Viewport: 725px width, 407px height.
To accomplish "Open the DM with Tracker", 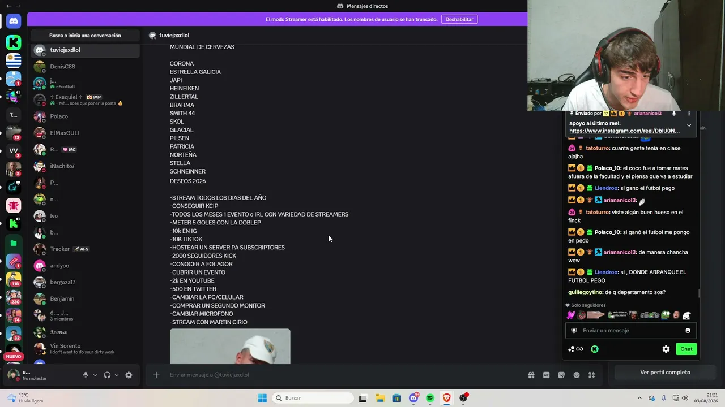I will point(85,249).
